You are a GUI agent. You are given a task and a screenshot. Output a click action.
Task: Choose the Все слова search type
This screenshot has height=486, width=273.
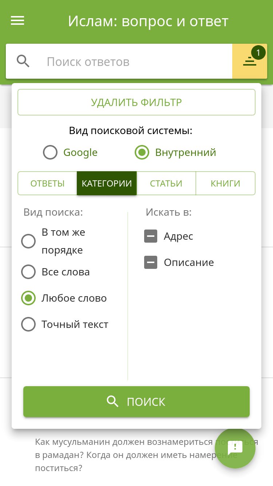coord(28,272)
